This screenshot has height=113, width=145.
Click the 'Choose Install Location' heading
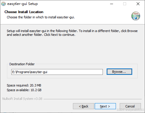24,12
